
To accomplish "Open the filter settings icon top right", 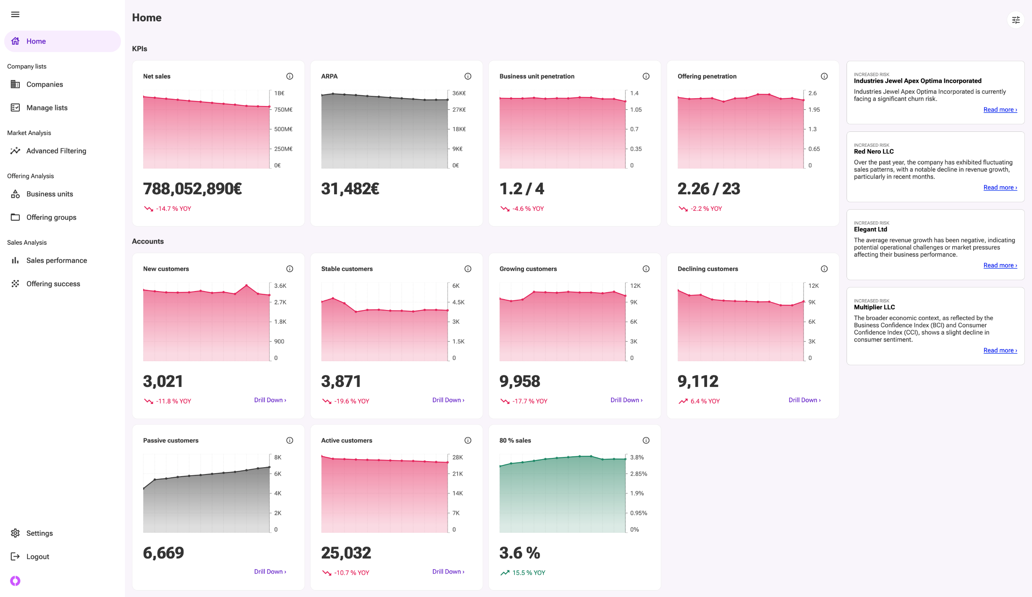I will point(1015,20).
